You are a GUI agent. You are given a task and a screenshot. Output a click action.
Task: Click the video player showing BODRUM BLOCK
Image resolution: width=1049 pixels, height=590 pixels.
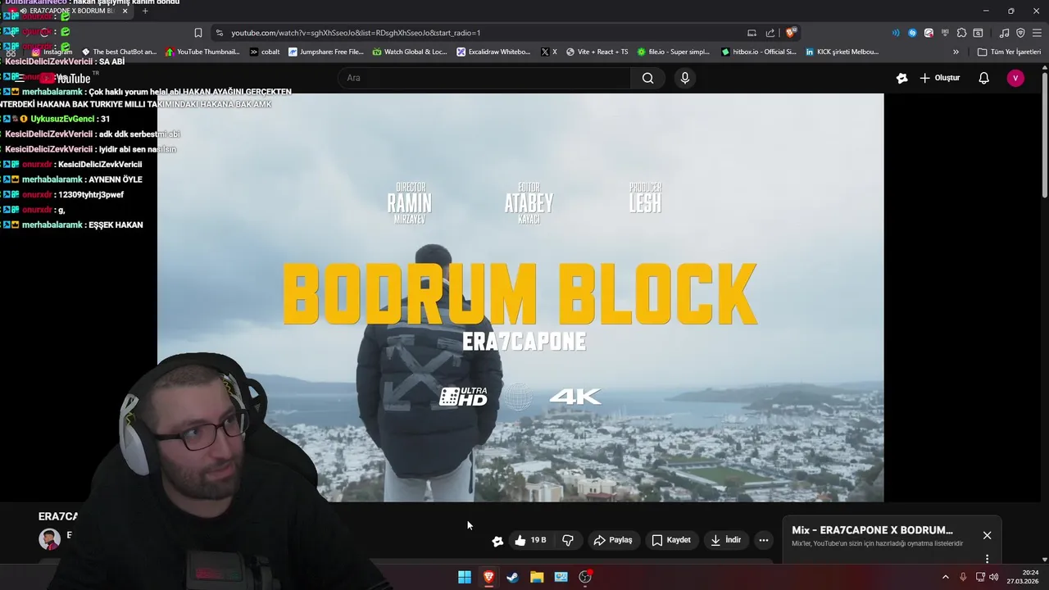click(520, 297)
